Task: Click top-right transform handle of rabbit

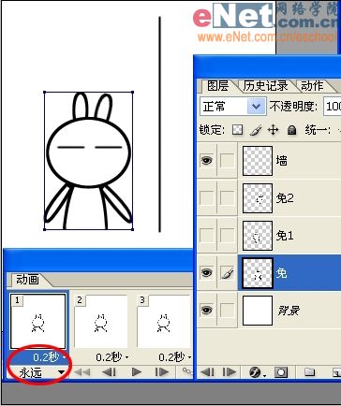Action: (x=132, y=93)
